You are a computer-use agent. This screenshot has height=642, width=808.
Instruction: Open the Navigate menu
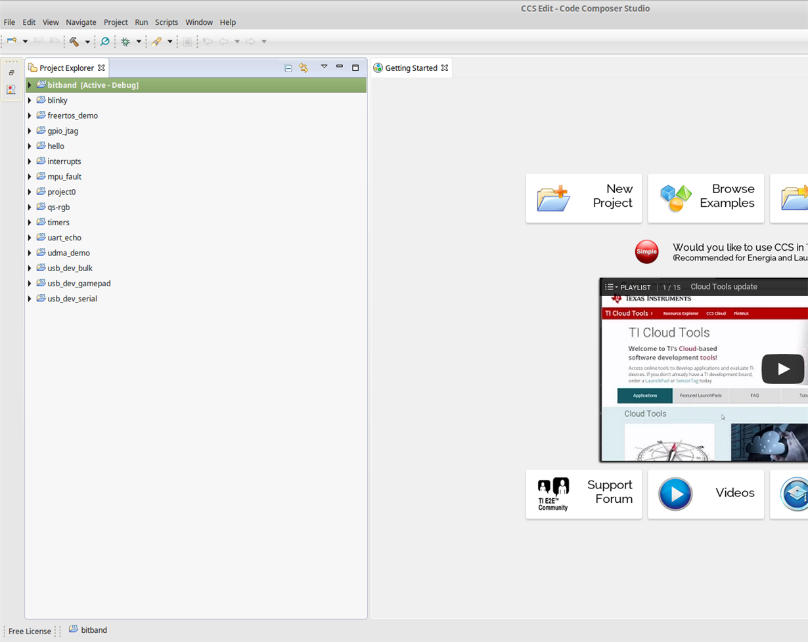81,22
